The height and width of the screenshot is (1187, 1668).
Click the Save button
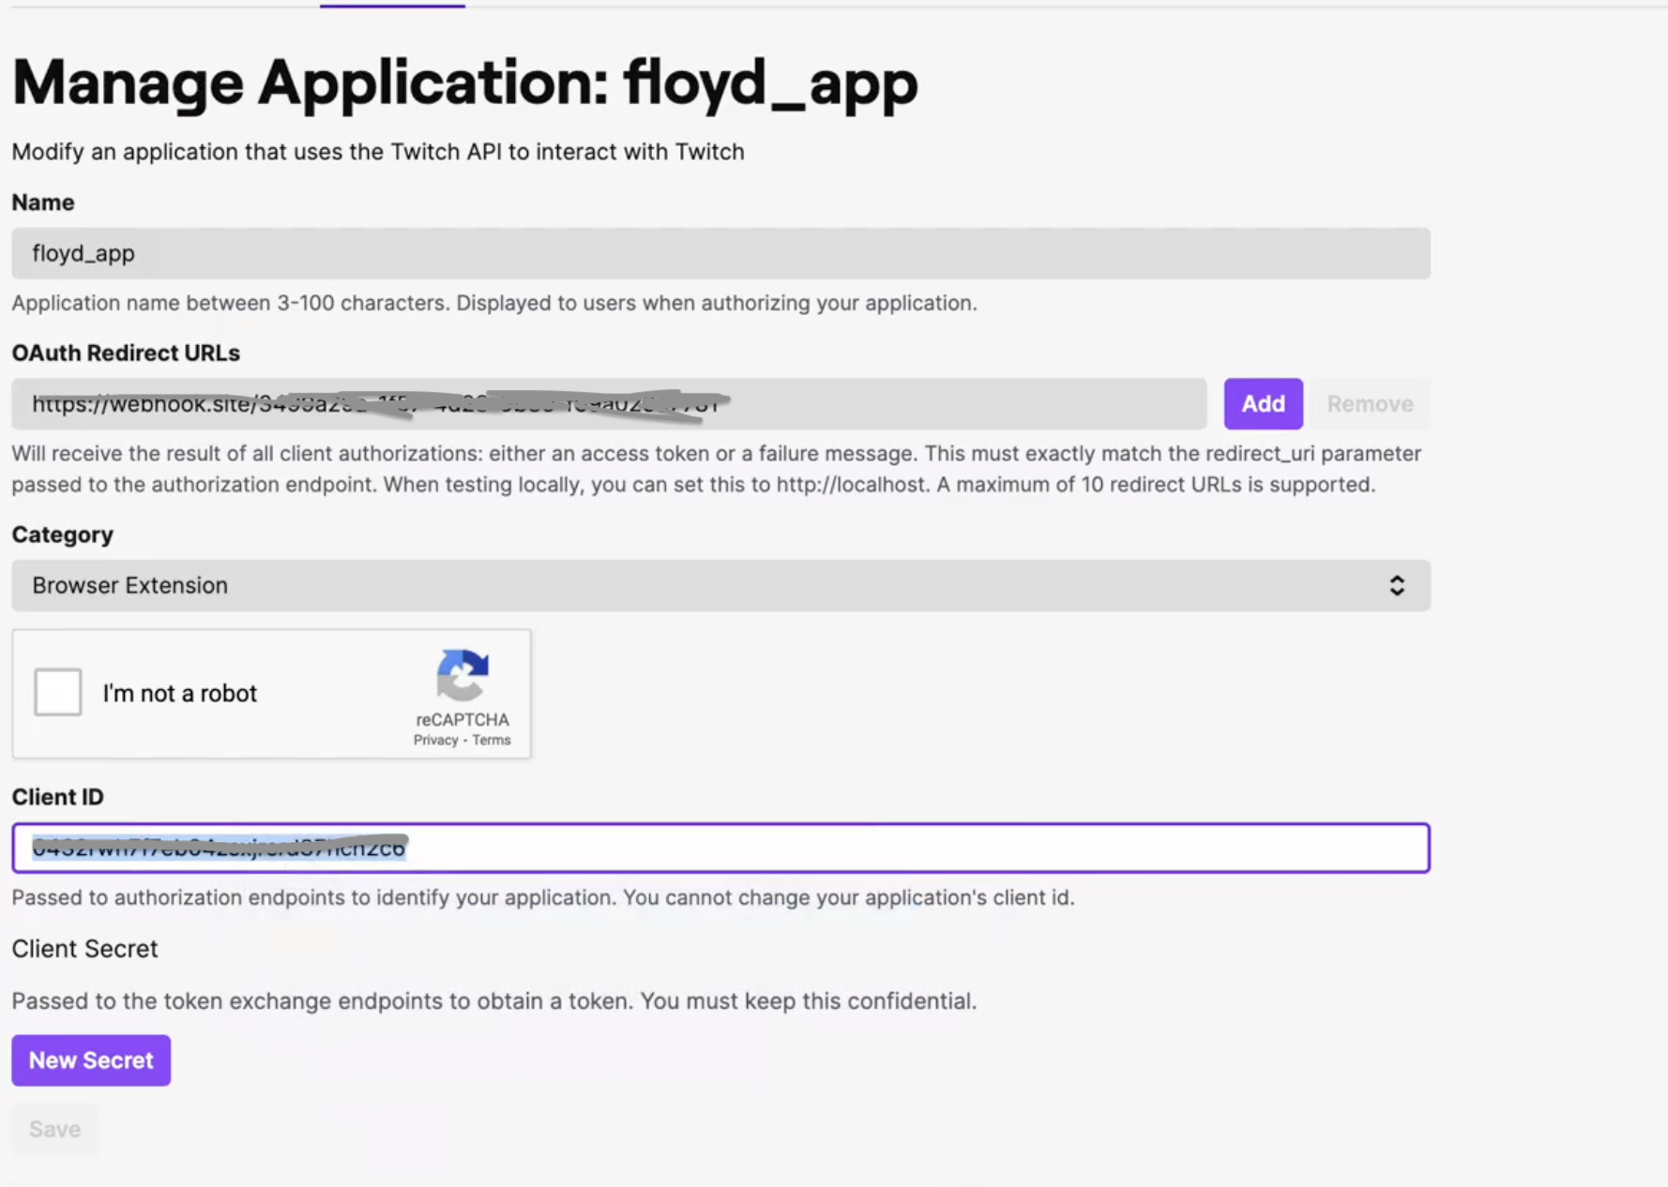[54, 1129]
